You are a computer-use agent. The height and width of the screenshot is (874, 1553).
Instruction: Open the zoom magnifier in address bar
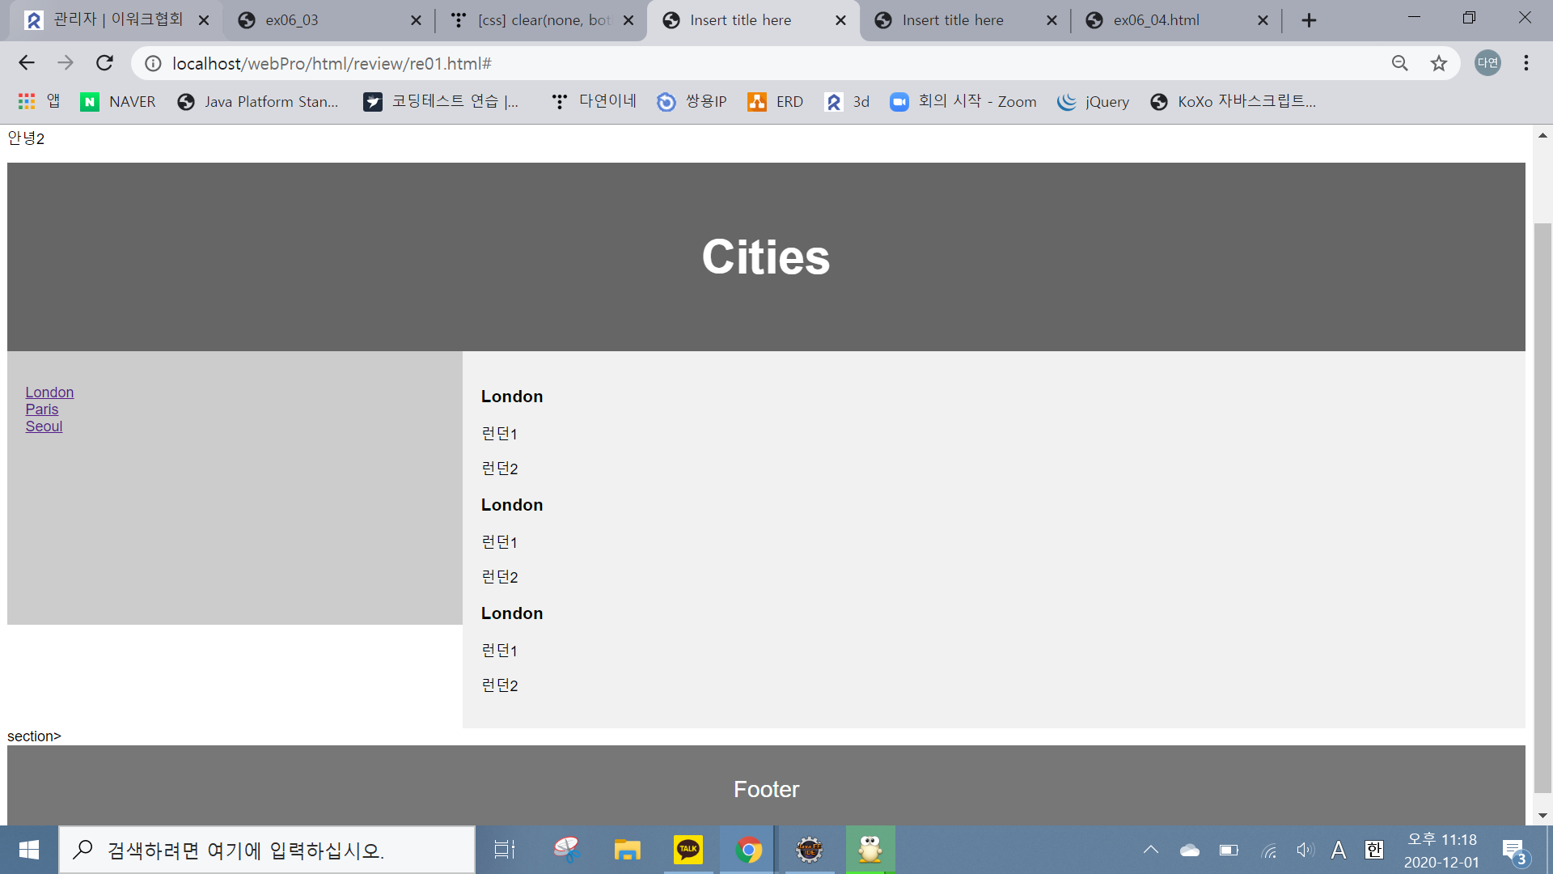(1399, 63)
